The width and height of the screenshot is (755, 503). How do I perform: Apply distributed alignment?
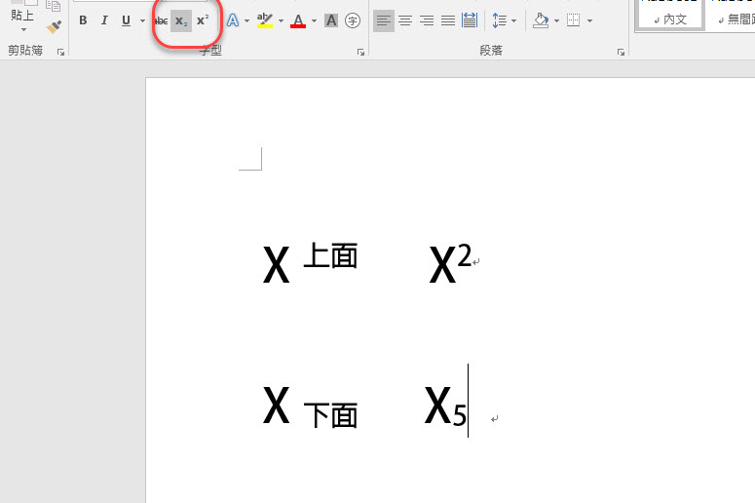(469, 20)
